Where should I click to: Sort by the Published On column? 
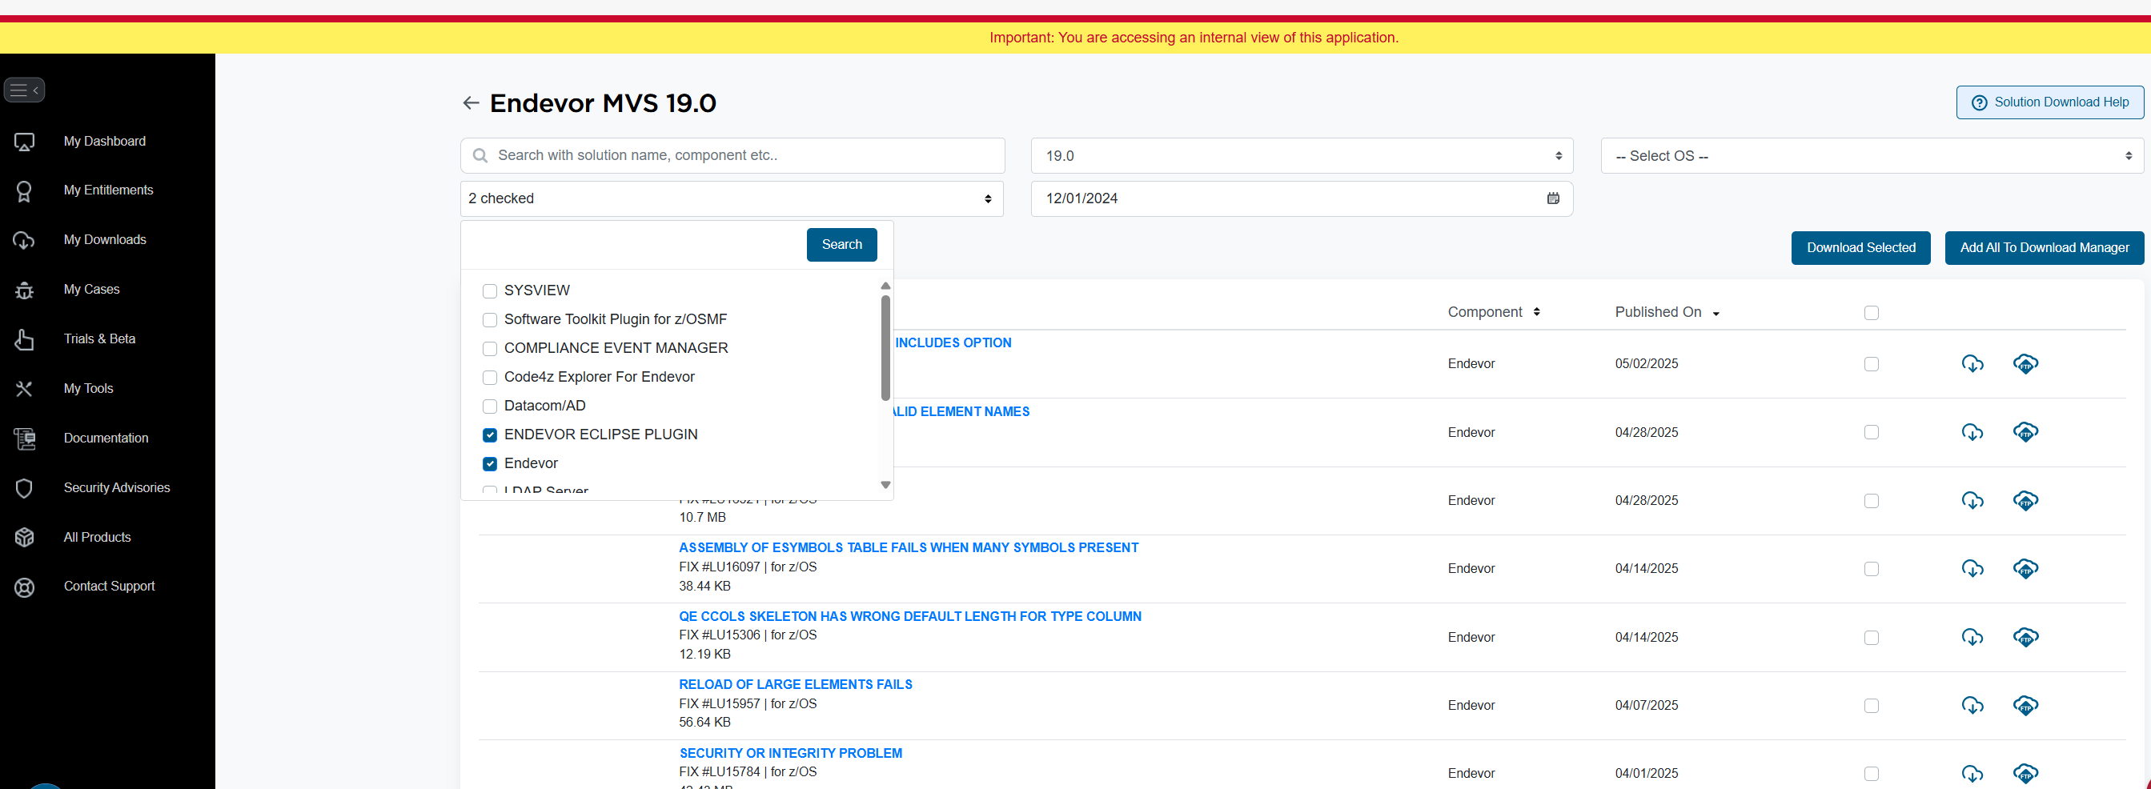click(1667, 312)
